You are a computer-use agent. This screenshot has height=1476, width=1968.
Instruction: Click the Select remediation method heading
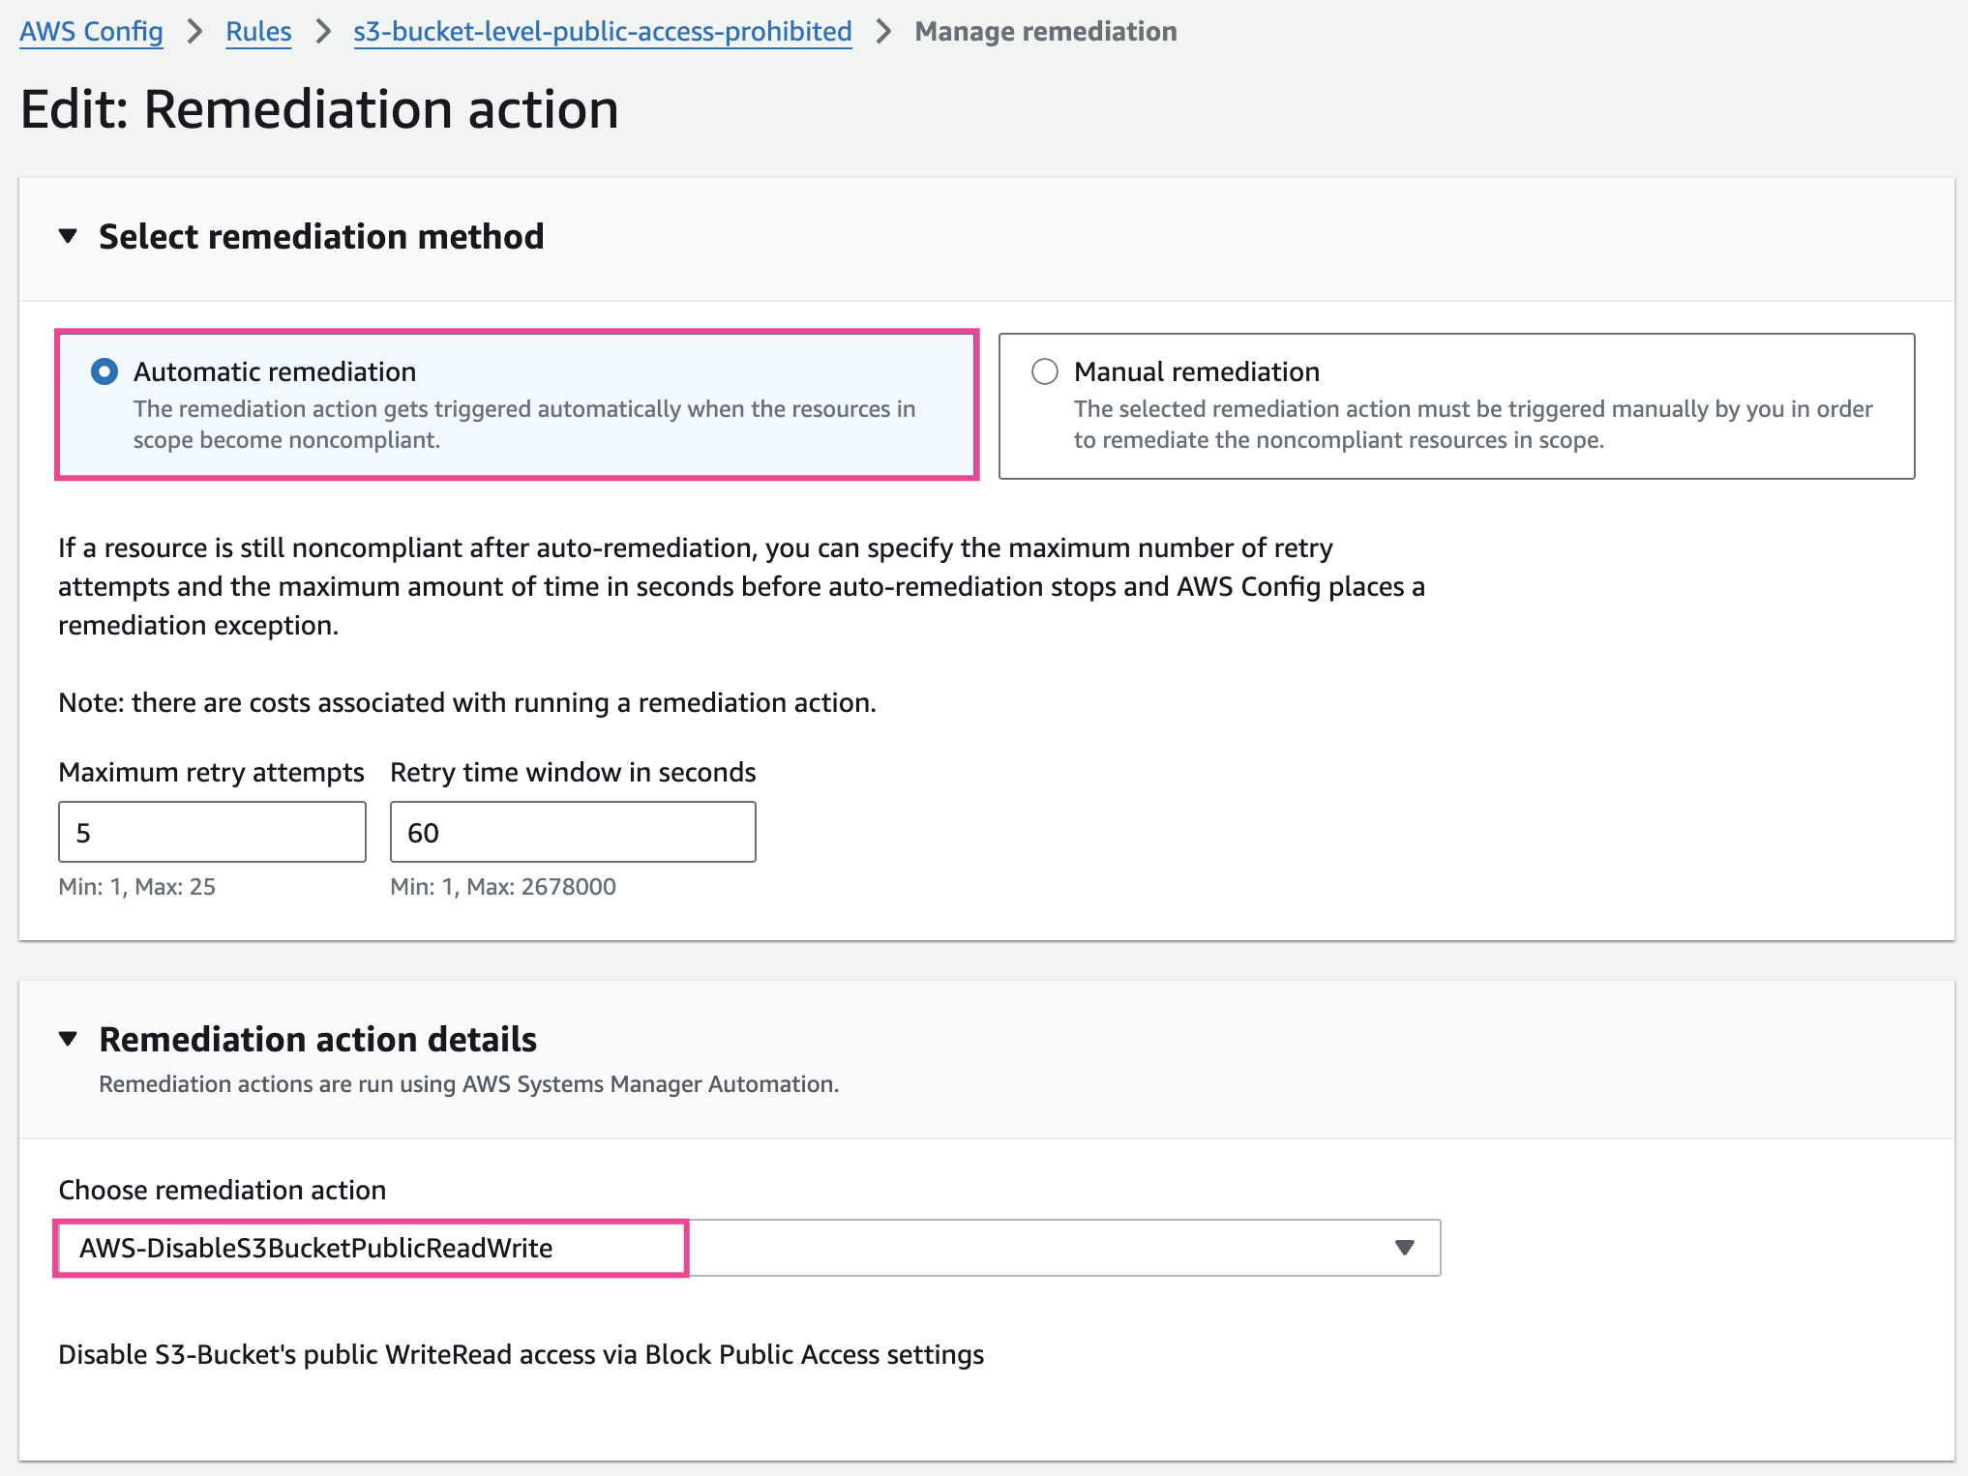click(x=321, y=237)
